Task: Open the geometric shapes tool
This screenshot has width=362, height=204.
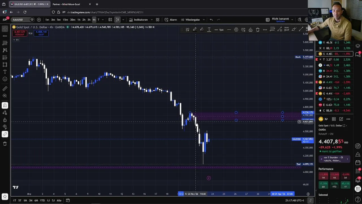Action: pyautogui.click(x=5, y=65)
